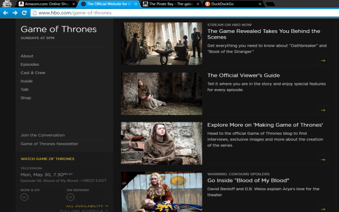Visit the Shop link
The image size is (339, 212).
[x=26, y=98]
